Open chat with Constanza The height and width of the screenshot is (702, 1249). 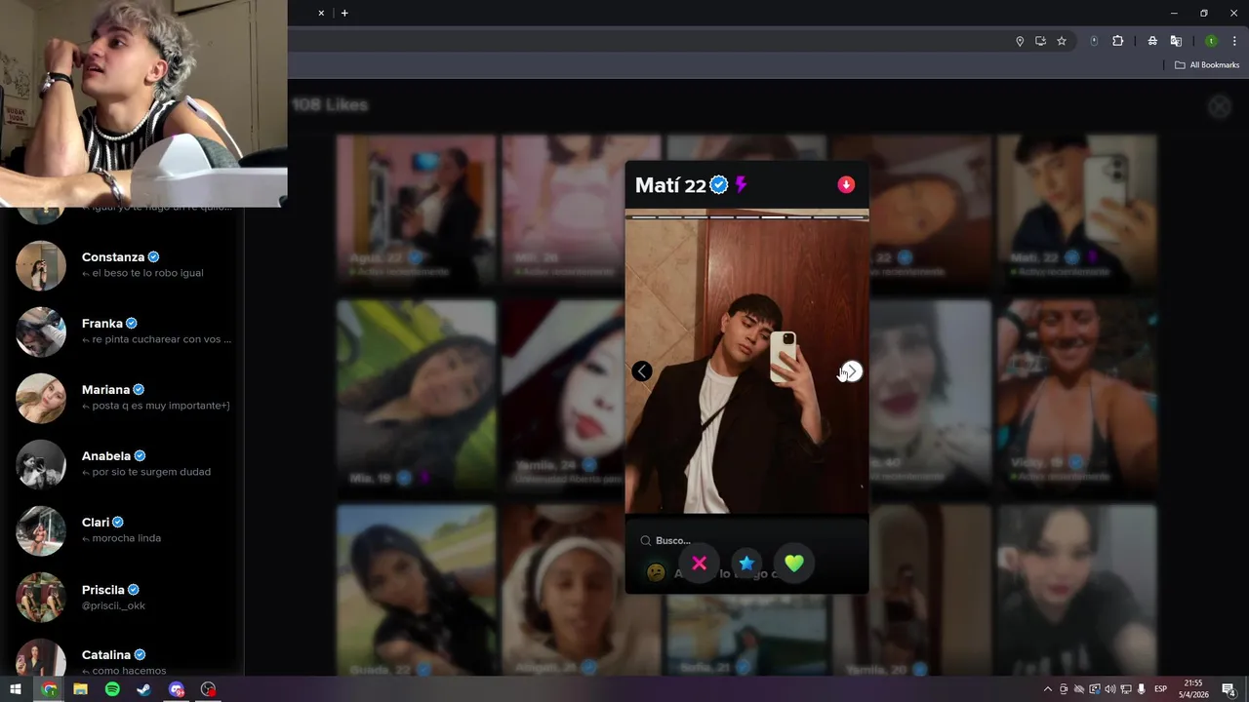click(122, 265)
